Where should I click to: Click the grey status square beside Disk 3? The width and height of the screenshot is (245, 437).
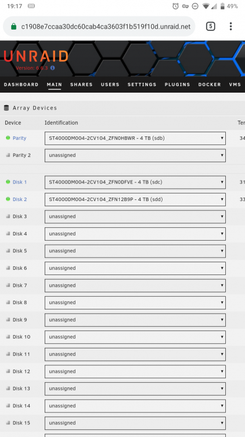(x=8, y=217)
